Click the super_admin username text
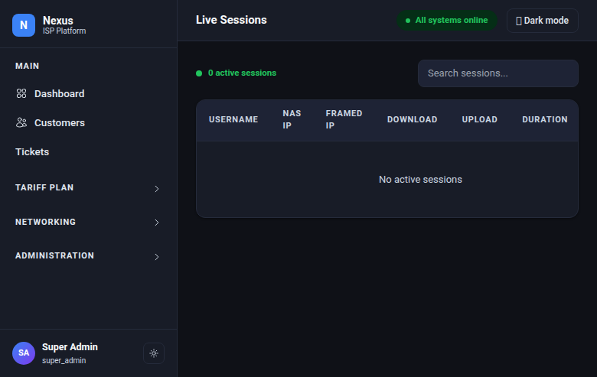The width and height of the screenshot is (597, 377). point(64,360)
